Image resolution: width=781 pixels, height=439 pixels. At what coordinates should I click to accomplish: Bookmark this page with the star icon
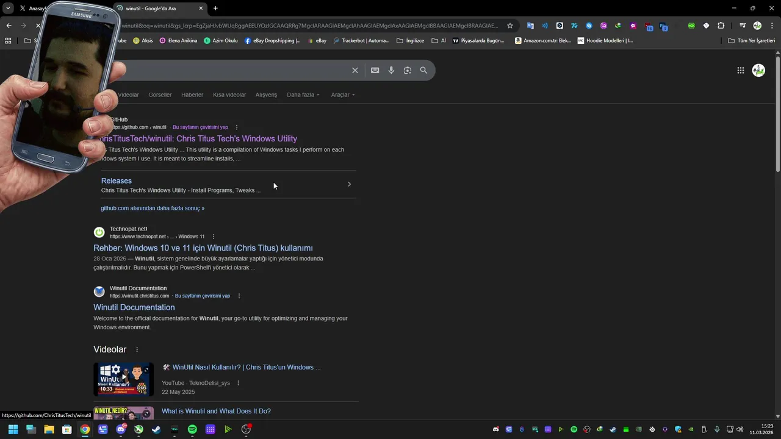tap(510, 26)
